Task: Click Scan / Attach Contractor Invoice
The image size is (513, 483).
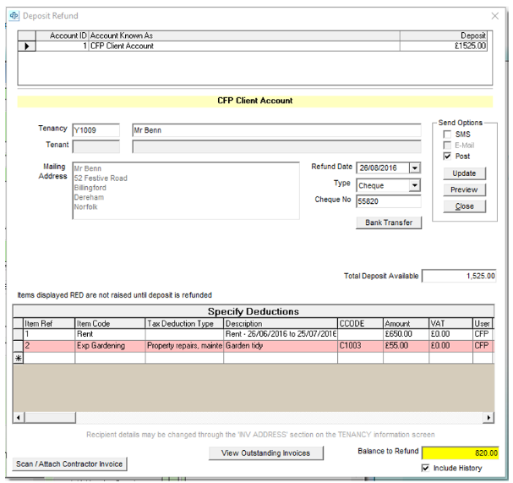Action: coord(69,464)
